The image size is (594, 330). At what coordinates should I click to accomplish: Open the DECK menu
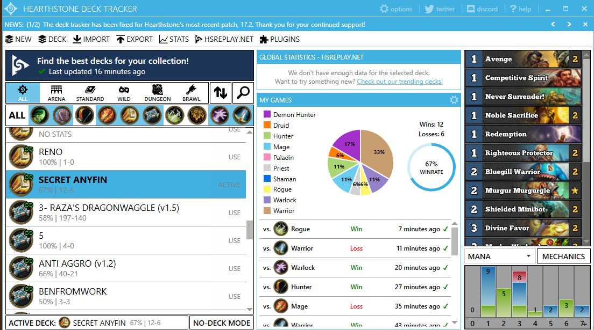click(x=52, y=39)
